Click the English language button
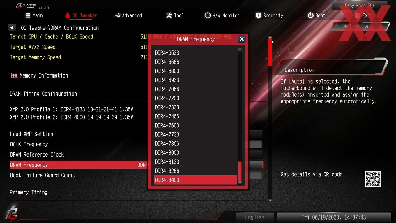Image resolution: width=396 pixels, height=223 pixels. click(x=255, y=217)
